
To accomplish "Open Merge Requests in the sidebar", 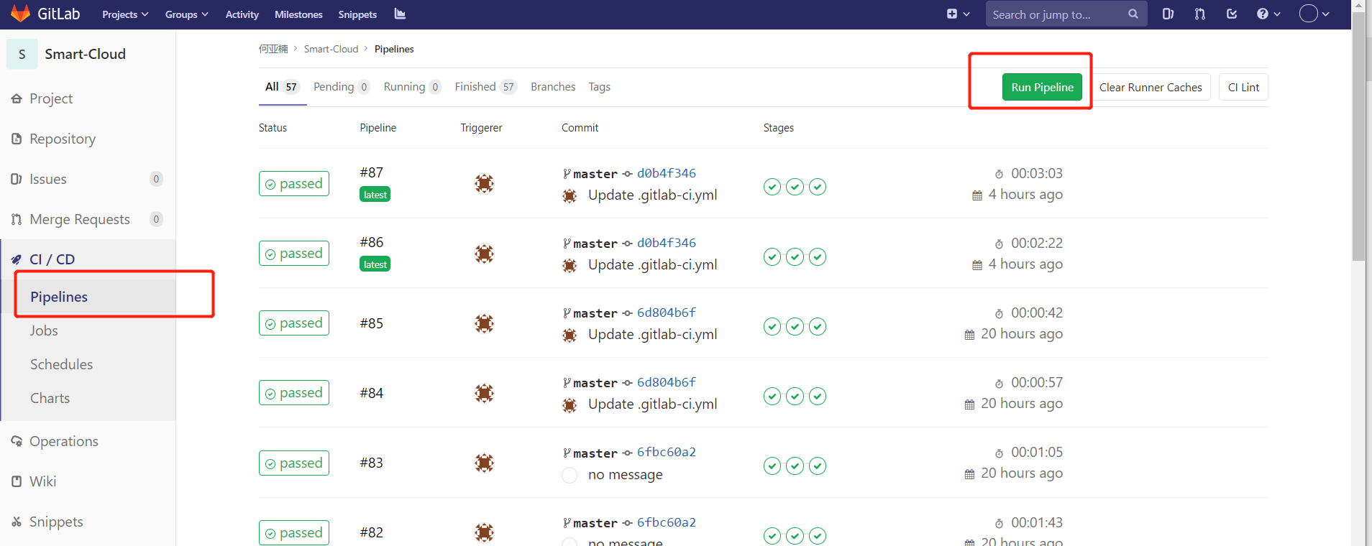I will coord(88,219).
